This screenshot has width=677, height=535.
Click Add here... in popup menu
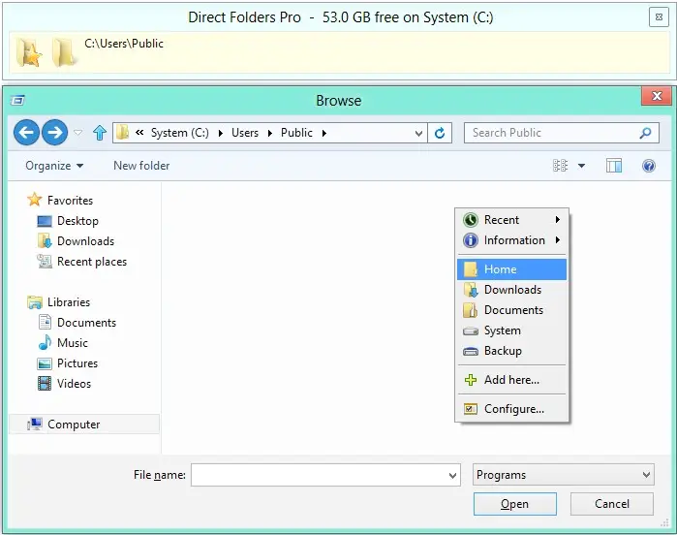coord(511,379)
